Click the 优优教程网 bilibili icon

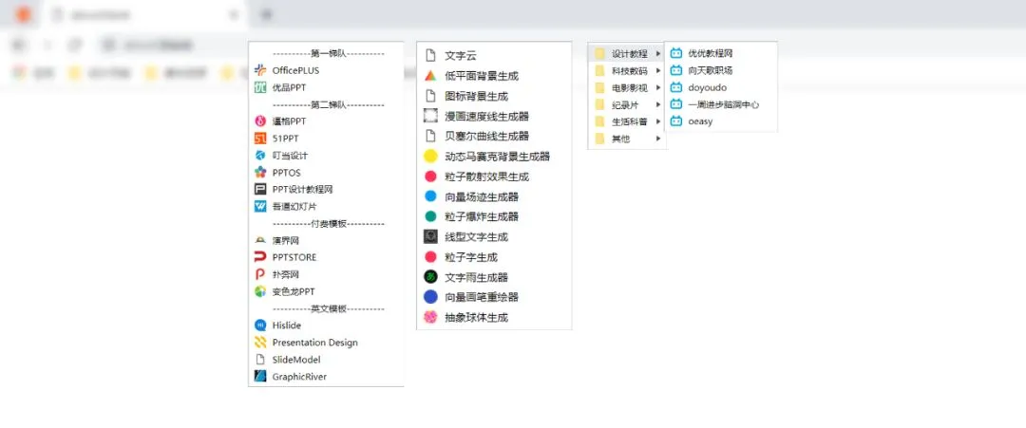[676, 53]
